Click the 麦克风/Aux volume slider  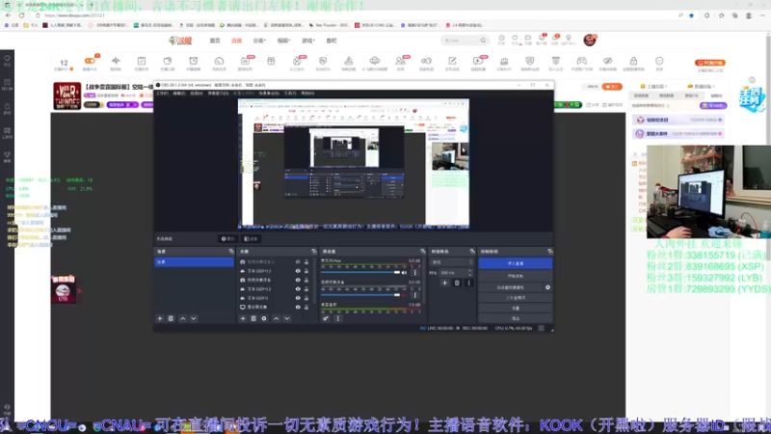tap(361, 272)
